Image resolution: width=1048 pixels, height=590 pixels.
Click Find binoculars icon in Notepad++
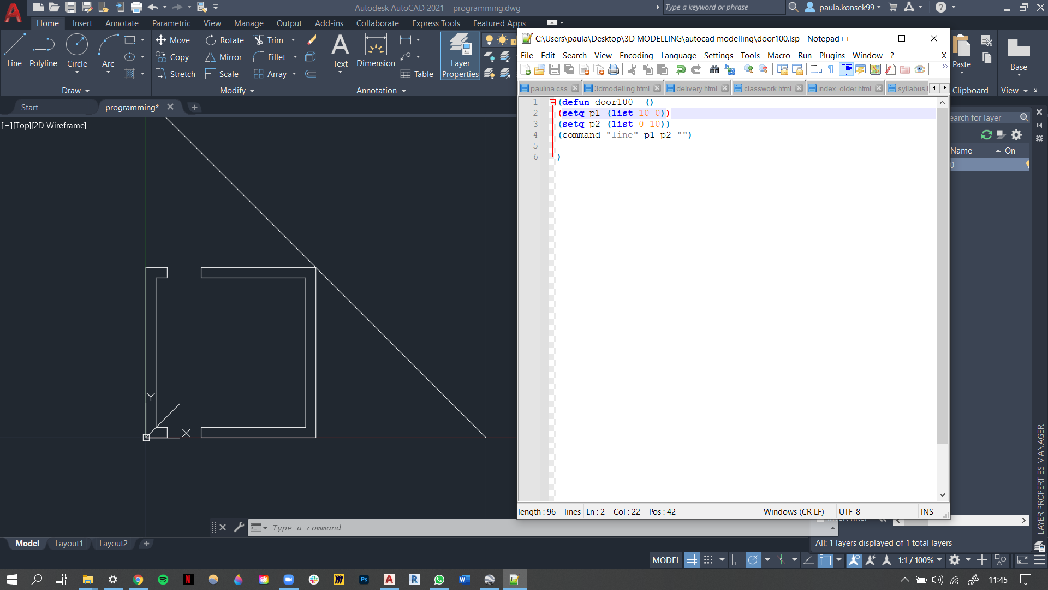tap(714, 70)
